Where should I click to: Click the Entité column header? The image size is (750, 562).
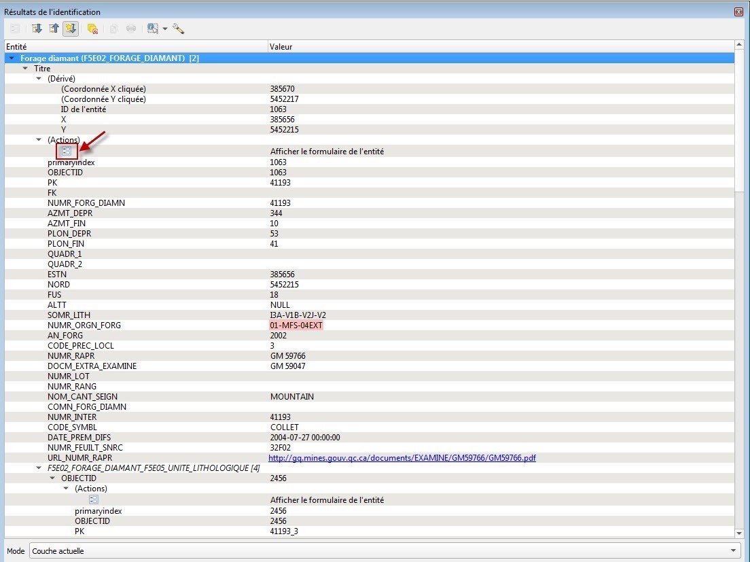point(137,46)
